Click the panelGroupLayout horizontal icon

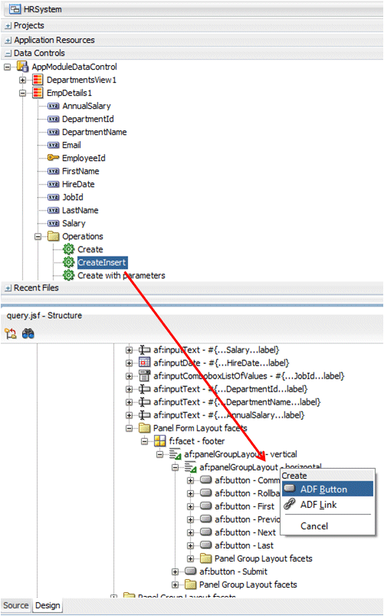(x=191, y=467)
